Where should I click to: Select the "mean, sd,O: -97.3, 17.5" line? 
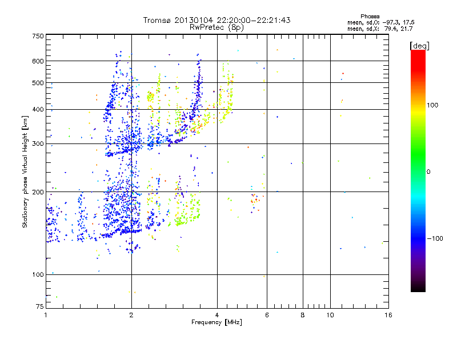tap(380, 22)
